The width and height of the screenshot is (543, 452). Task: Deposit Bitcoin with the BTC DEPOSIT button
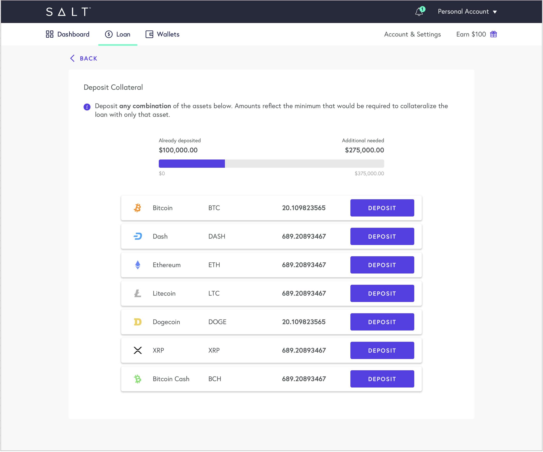pos(382,208)
